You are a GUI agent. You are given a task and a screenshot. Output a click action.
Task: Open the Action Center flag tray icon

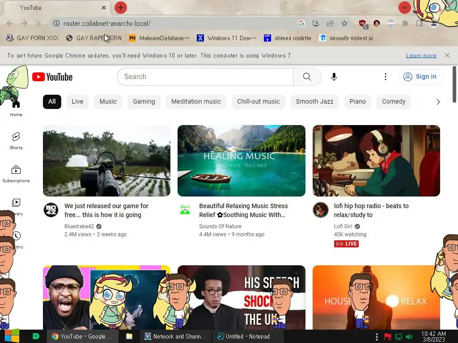388,337
